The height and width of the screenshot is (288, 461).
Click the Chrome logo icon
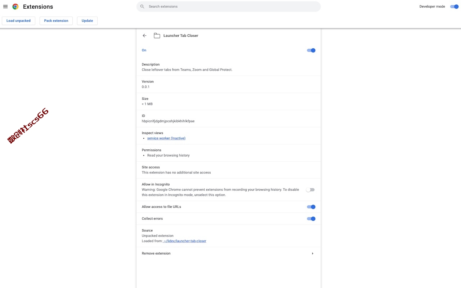click(15, 6)
